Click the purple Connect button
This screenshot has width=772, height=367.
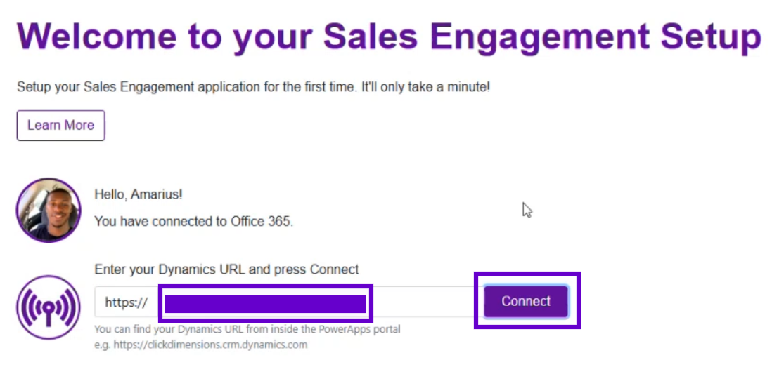(x=526, y=301)
